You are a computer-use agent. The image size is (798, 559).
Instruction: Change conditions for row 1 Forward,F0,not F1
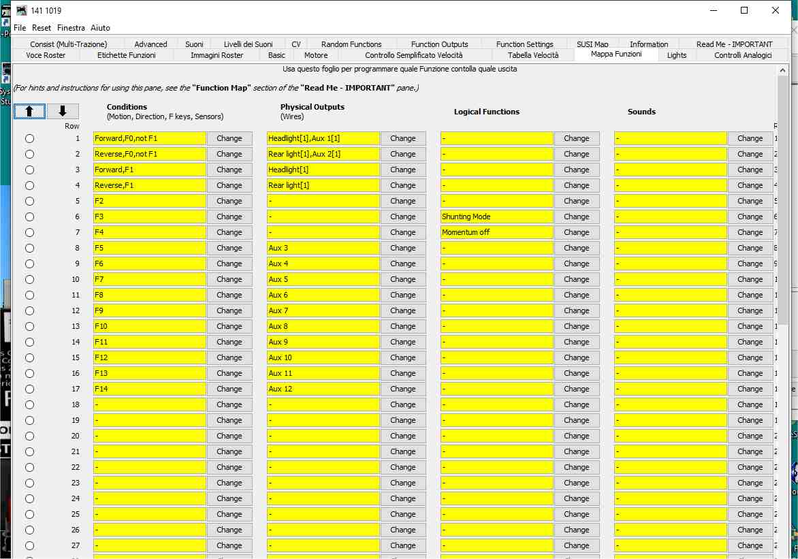click(229, 138)
